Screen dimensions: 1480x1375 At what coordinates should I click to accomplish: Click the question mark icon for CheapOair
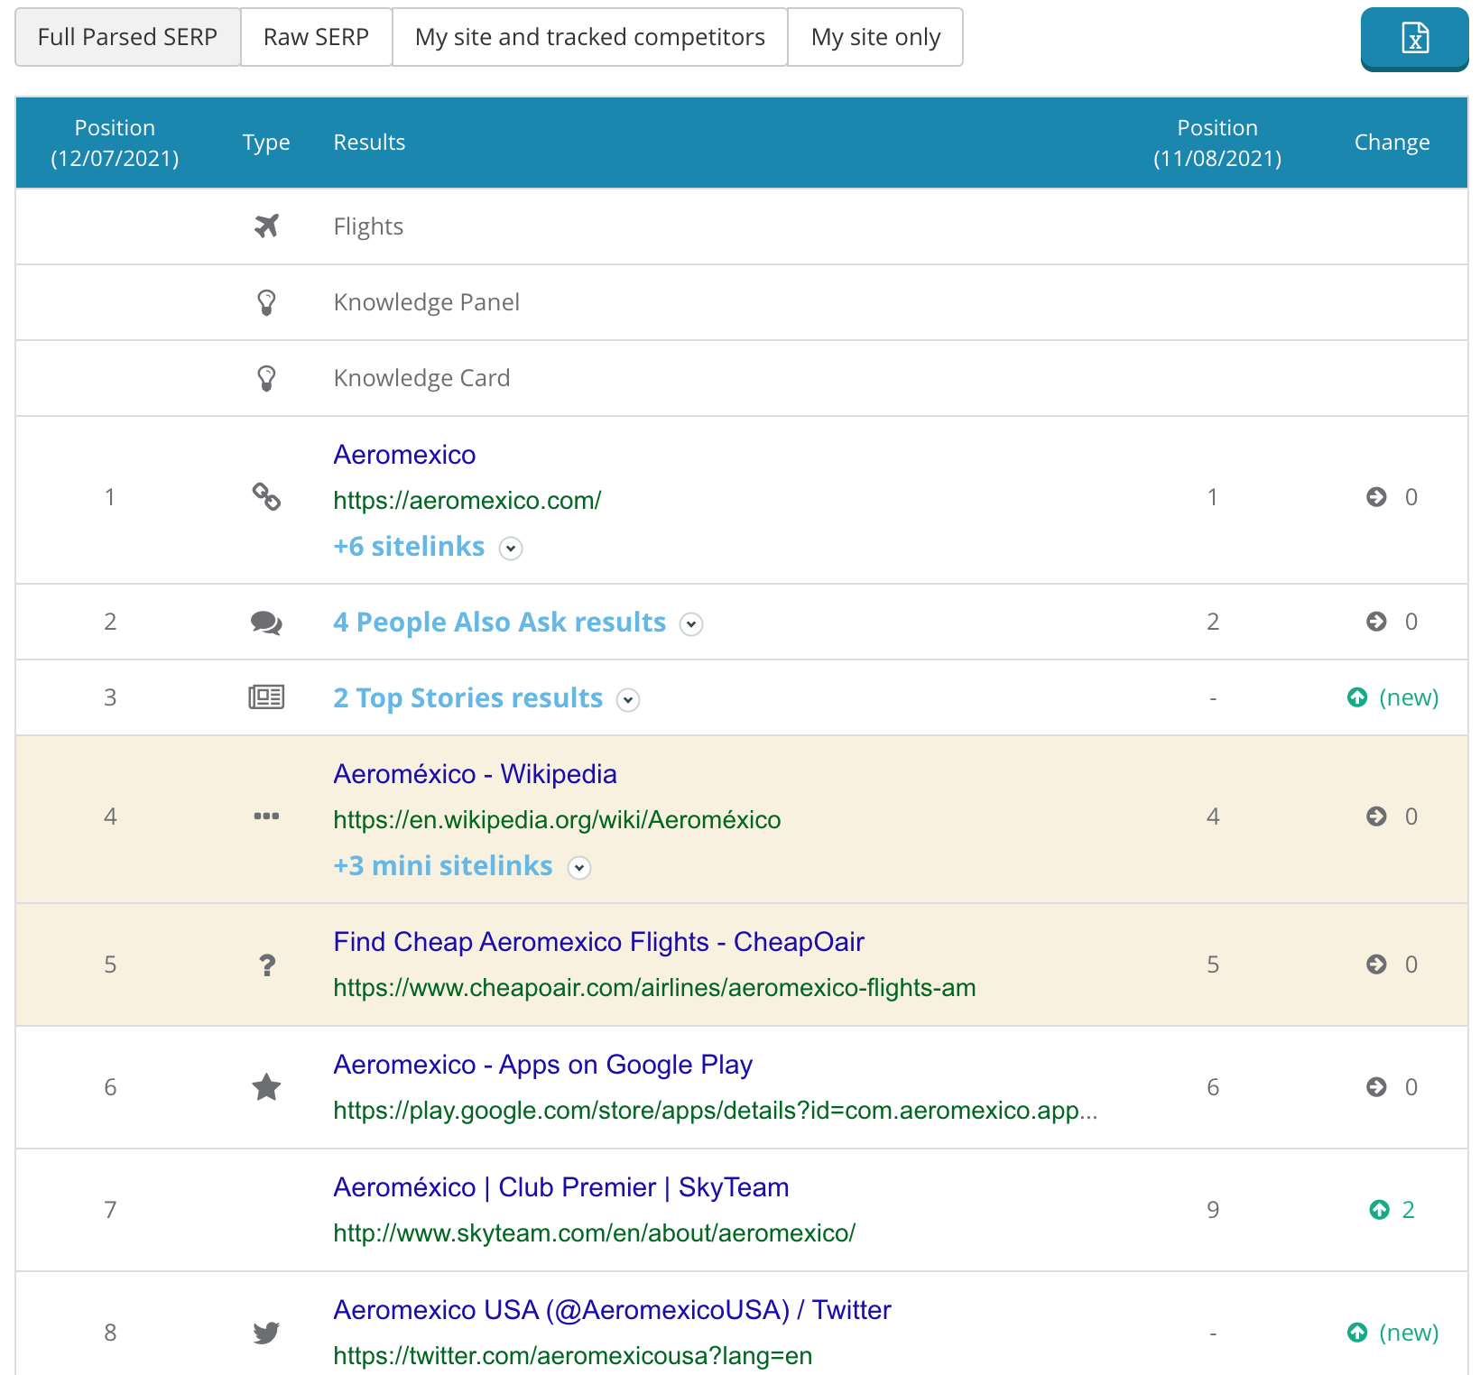point(267,965)
